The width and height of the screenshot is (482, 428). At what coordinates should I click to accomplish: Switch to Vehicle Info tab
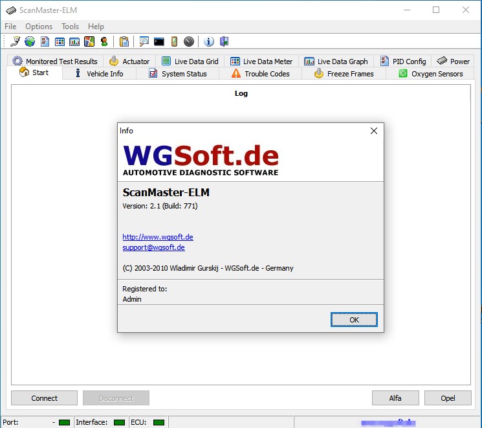click(x=99, y=74)
